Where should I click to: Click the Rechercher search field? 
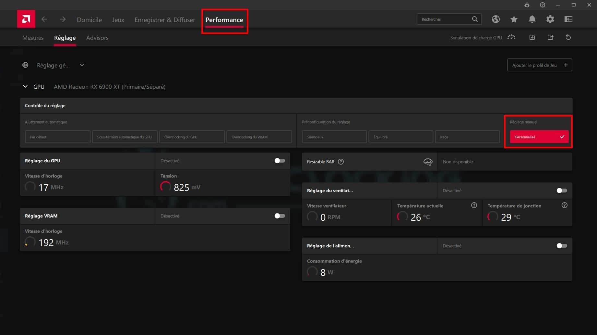(449, 19)
